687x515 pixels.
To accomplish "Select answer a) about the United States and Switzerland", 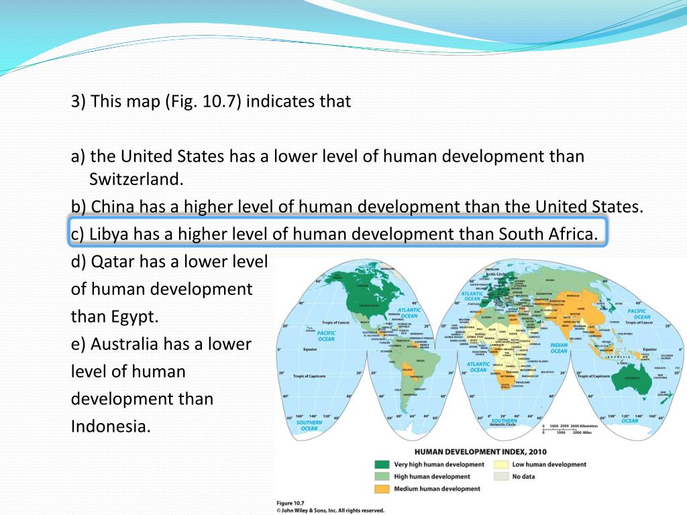I will [x=327, y=167].
